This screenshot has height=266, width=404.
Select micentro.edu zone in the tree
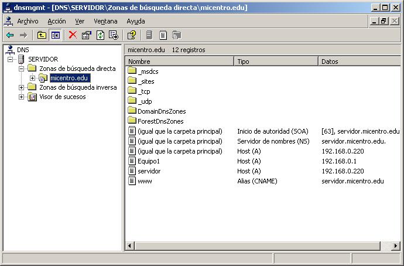(69, 78)
